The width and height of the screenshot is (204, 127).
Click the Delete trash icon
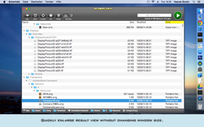(x=58, y=15)
